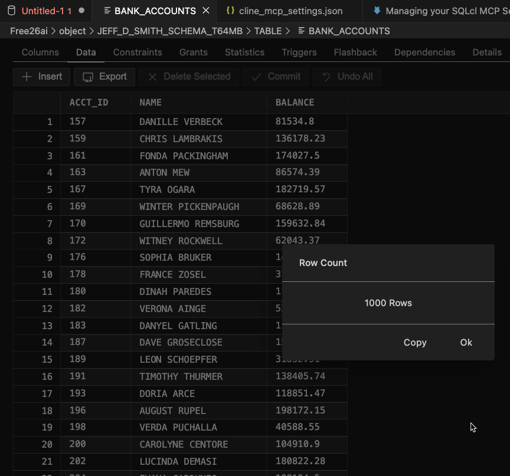This screenshot has height=476, width=510.
Task: Open the Flashback tab
Action: (355, 52)
